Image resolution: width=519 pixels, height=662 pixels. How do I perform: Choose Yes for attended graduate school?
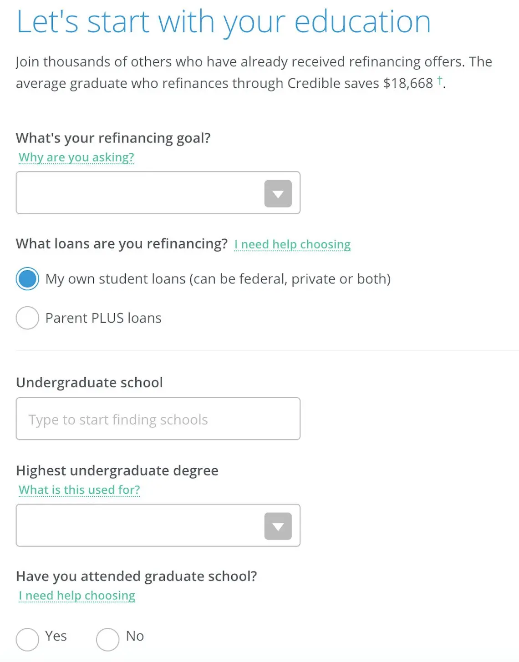[27, 639]
